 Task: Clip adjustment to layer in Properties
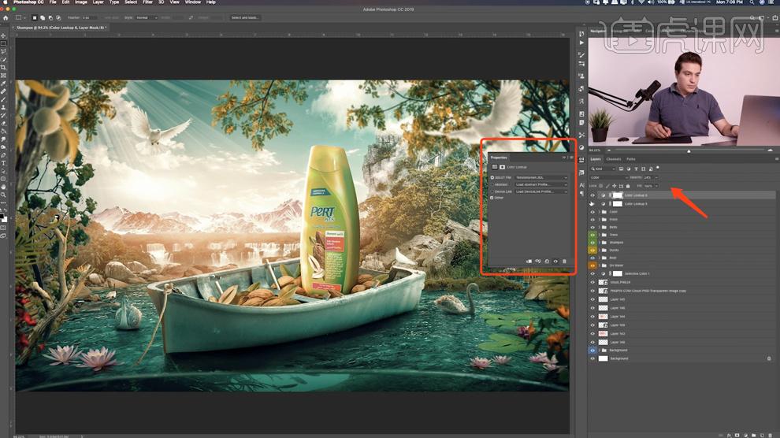(529, 262)
